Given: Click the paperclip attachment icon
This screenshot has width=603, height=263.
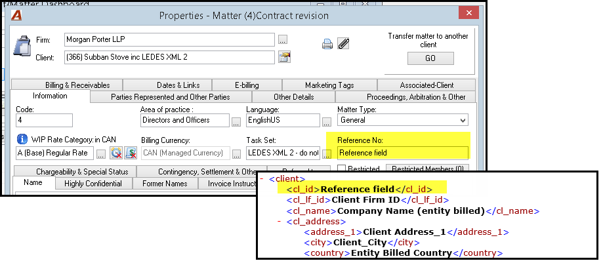Looking at the screenshot, I should point(343,43).
